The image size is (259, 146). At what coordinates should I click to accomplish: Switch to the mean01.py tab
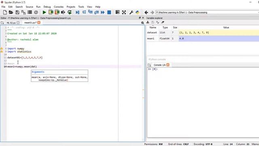(x=30, y=23)
